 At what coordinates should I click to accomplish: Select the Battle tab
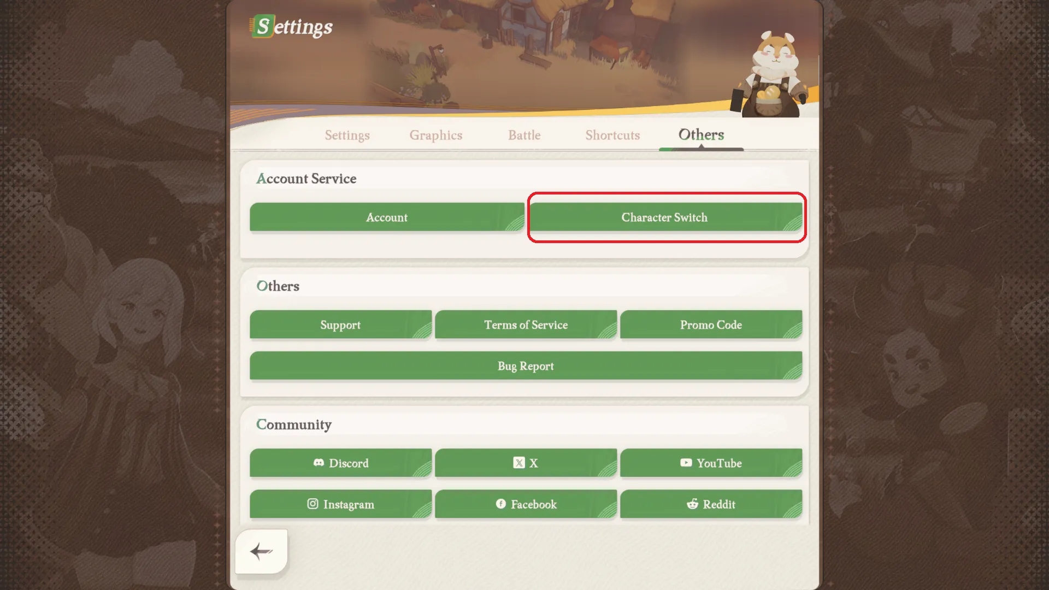pyautogui.click(x=524, y=135)
